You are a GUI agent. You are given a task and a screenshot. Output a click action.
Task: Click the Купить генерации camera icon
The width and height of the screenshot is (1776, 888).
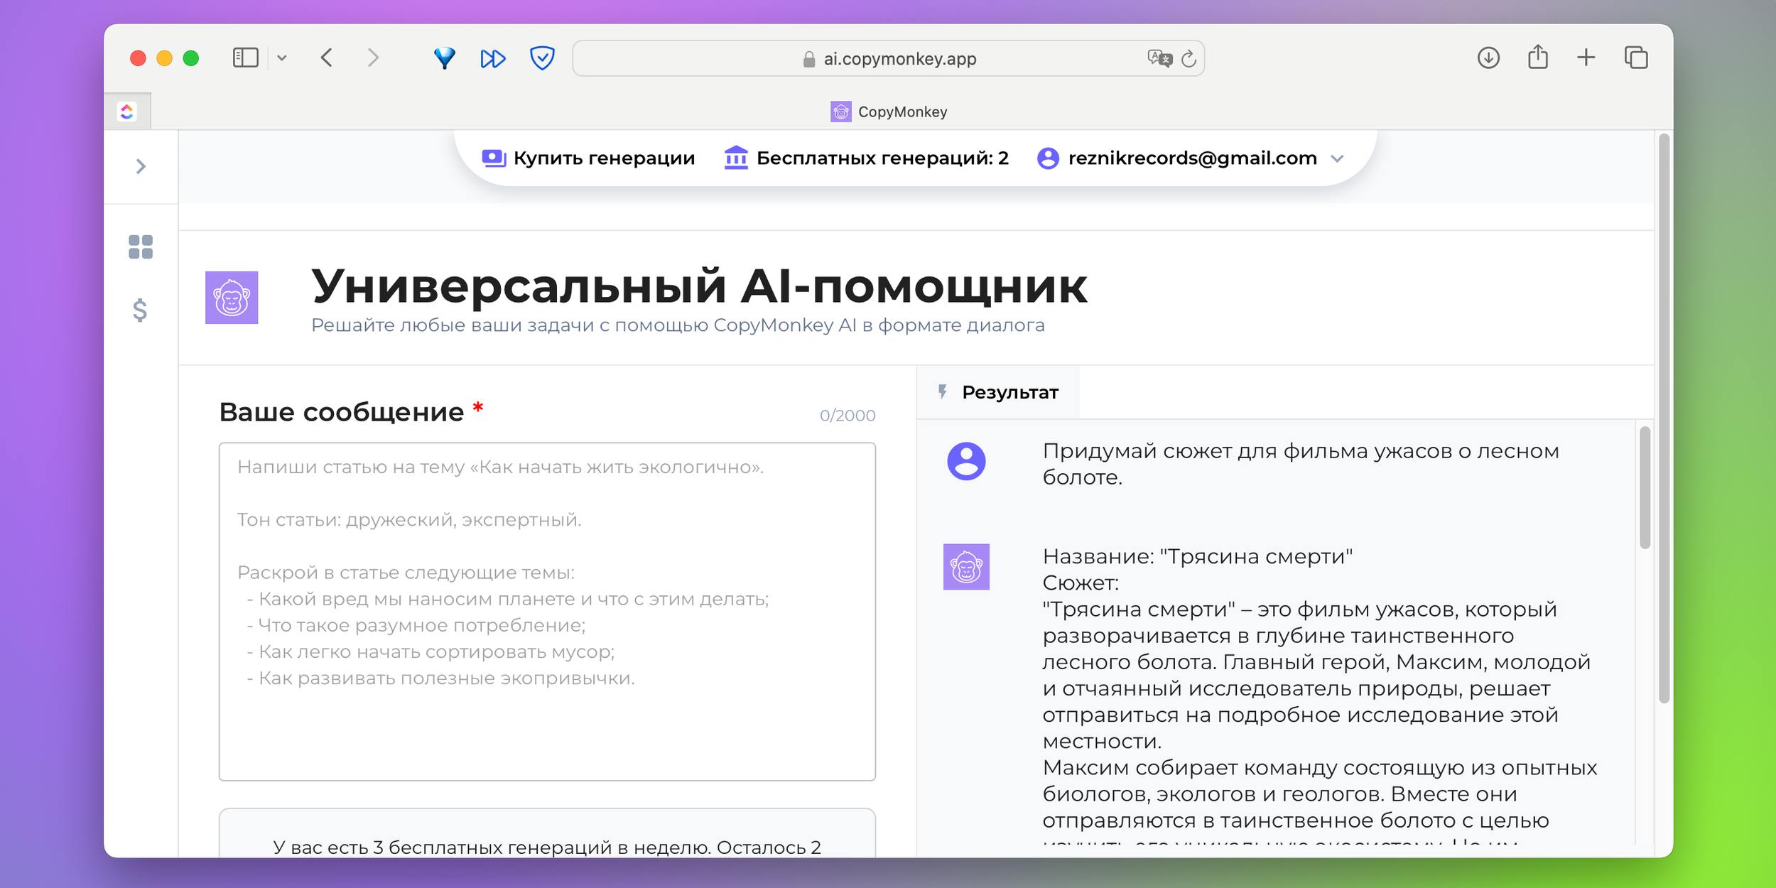pos(494,158)
